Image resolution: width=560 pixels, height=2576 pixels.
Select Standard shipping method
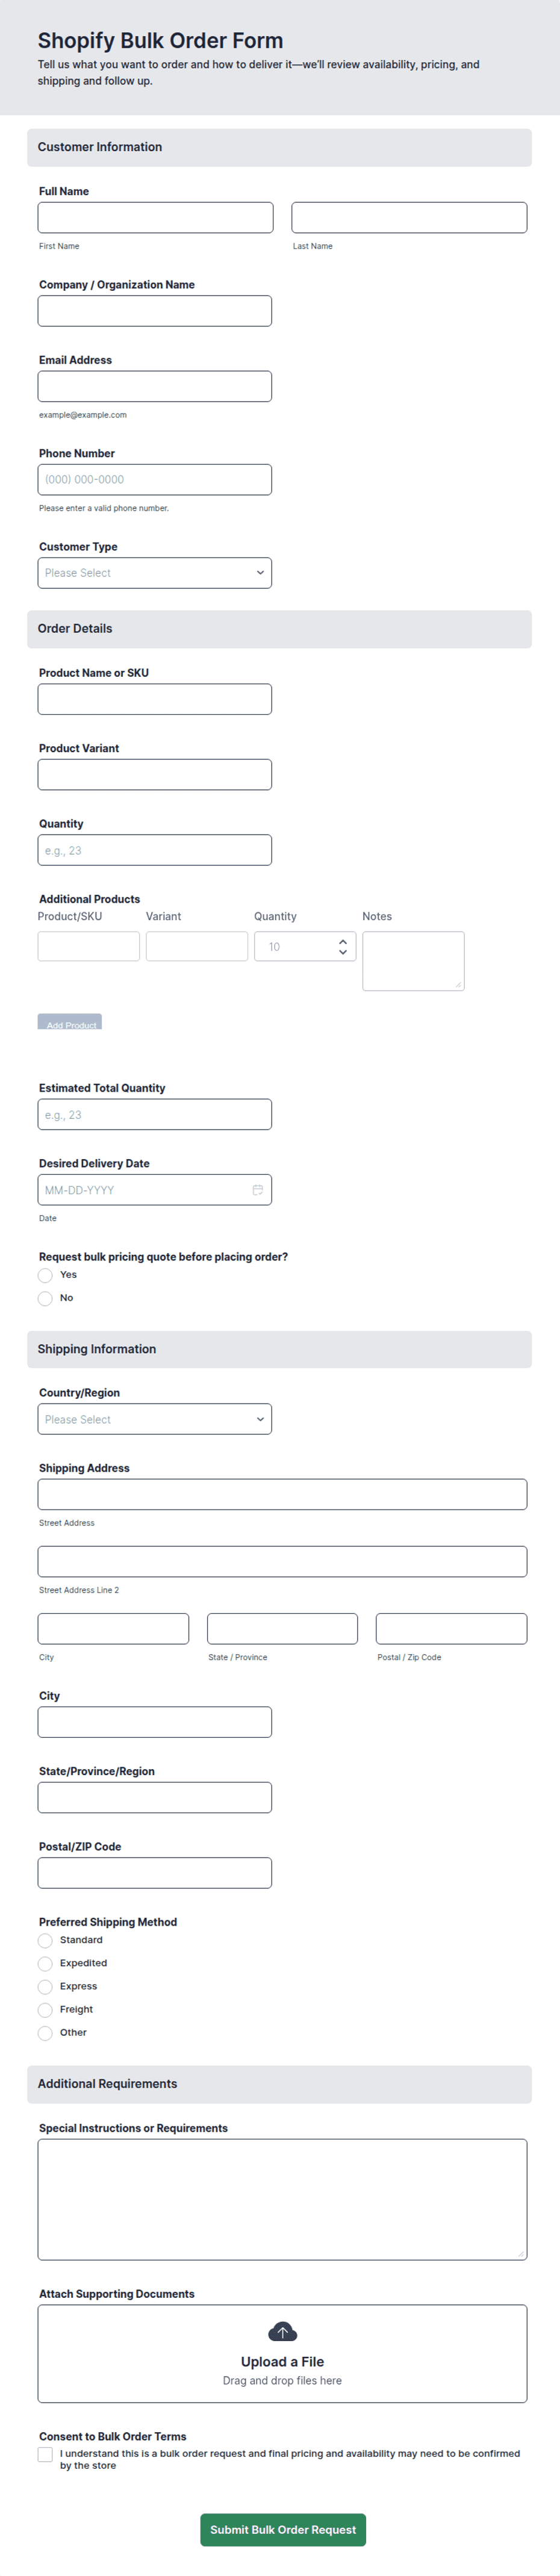point(45,1941)
